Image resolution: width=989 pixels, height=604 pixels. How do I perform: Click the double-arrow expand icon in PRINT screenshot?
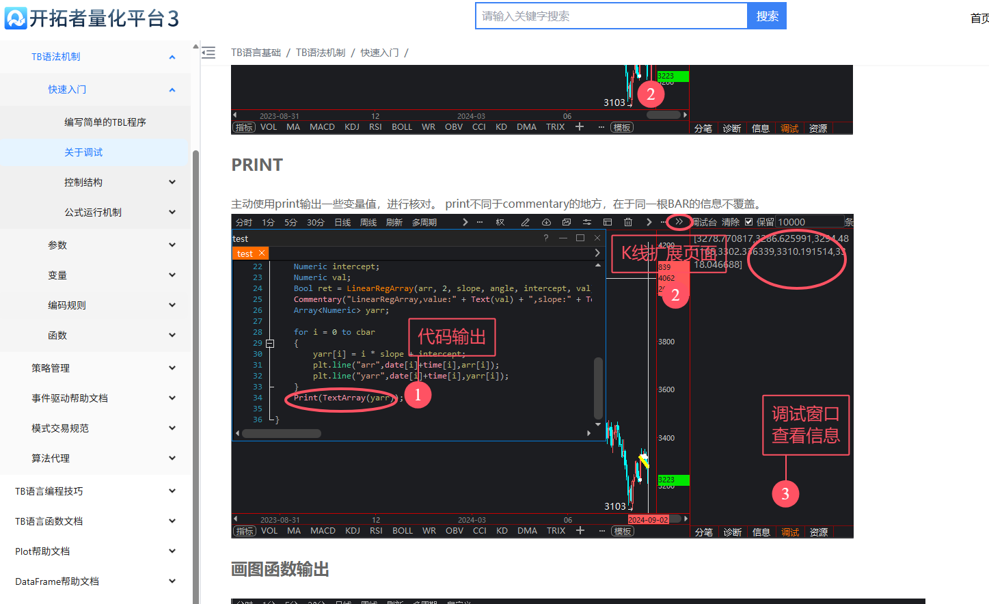pyautogui.click(x=679, y=222)
